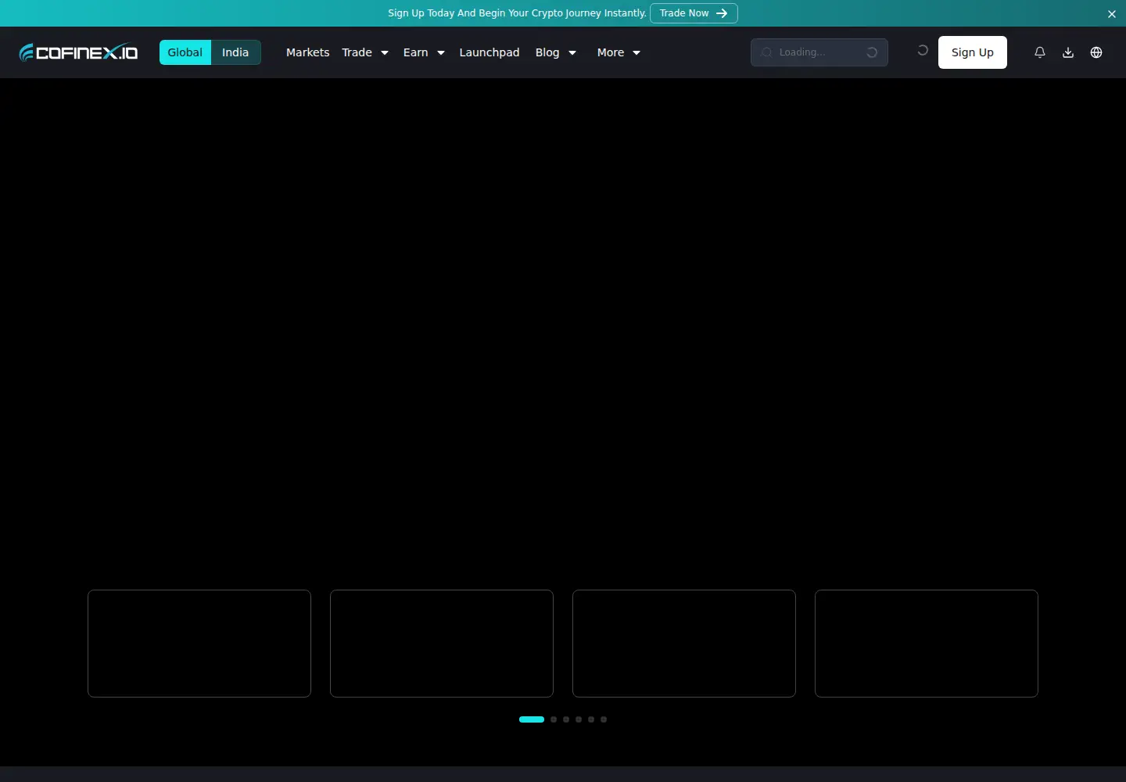Click the download app icon

[x=1068, y=52]
